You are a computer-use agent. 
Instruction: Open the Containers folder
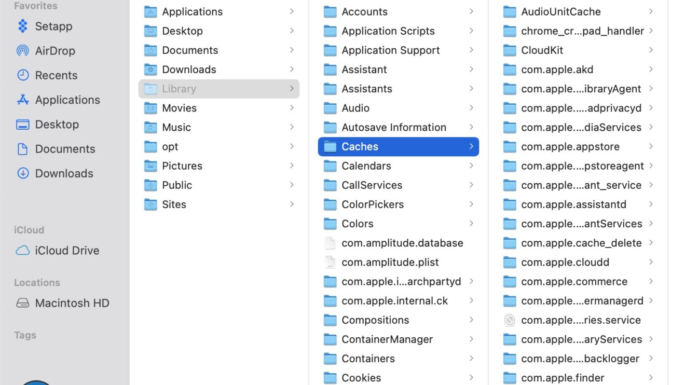coord(367,359)
